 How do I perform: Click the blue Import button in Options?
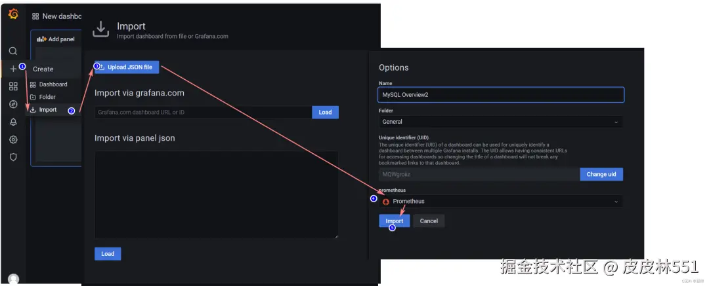pos(395,221)
